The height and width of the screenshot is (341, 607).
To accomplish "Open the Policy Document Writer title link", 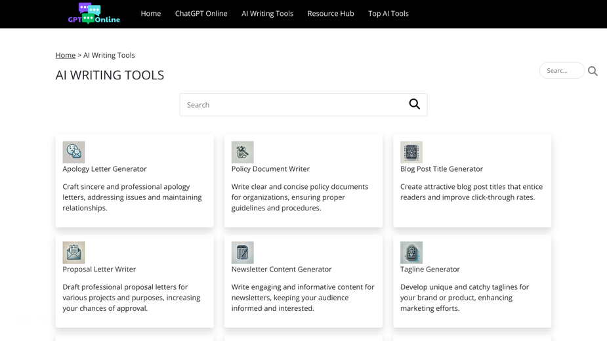I will (270, 169).
